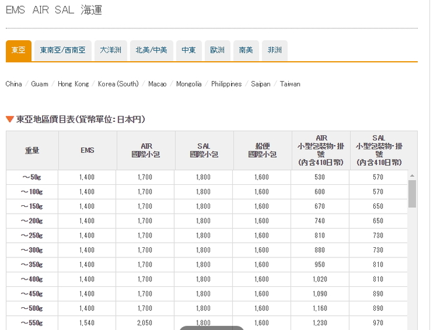Click the Mongolia link
The height and width of the screenshot is (330, 437).
(188, 84)
